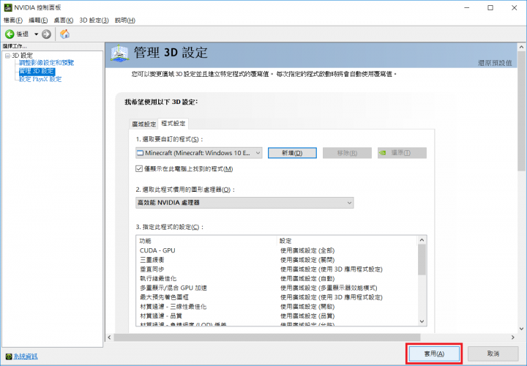Click the 還原預設值 link
The image size is (527, 366).
pos(495,63)
